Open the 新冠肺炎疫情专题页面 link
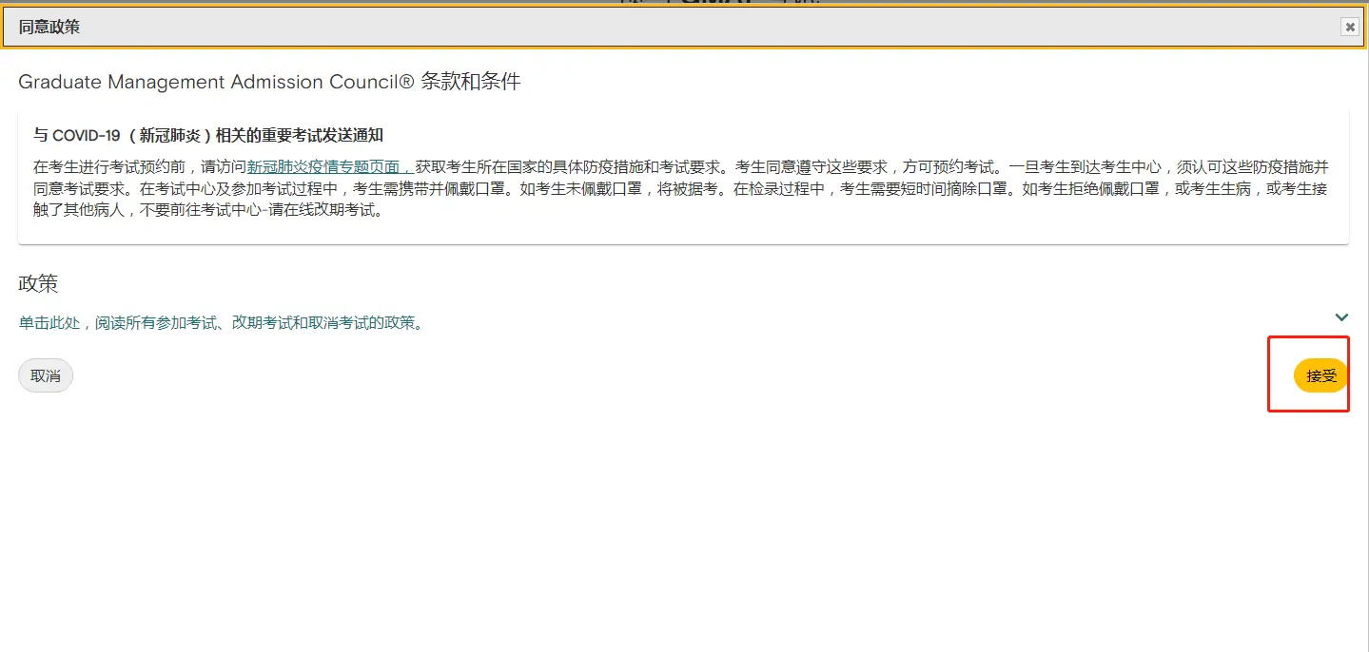The height and width of the screenshot is (652, 1369). click(x=329, y=165)
